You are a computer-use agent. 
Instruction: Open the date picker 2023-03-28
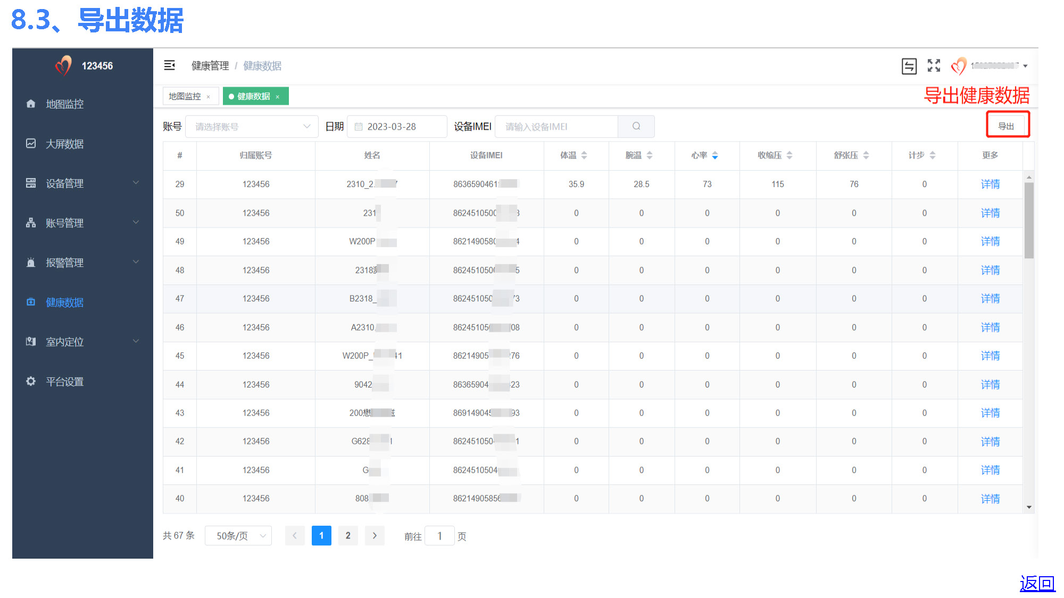pyautogui.click(x=397, y=127)
